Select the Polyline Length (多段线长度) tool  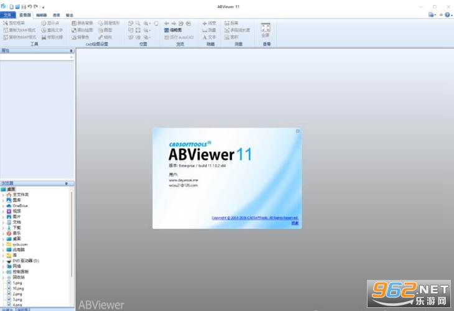(x=237, y=30)
